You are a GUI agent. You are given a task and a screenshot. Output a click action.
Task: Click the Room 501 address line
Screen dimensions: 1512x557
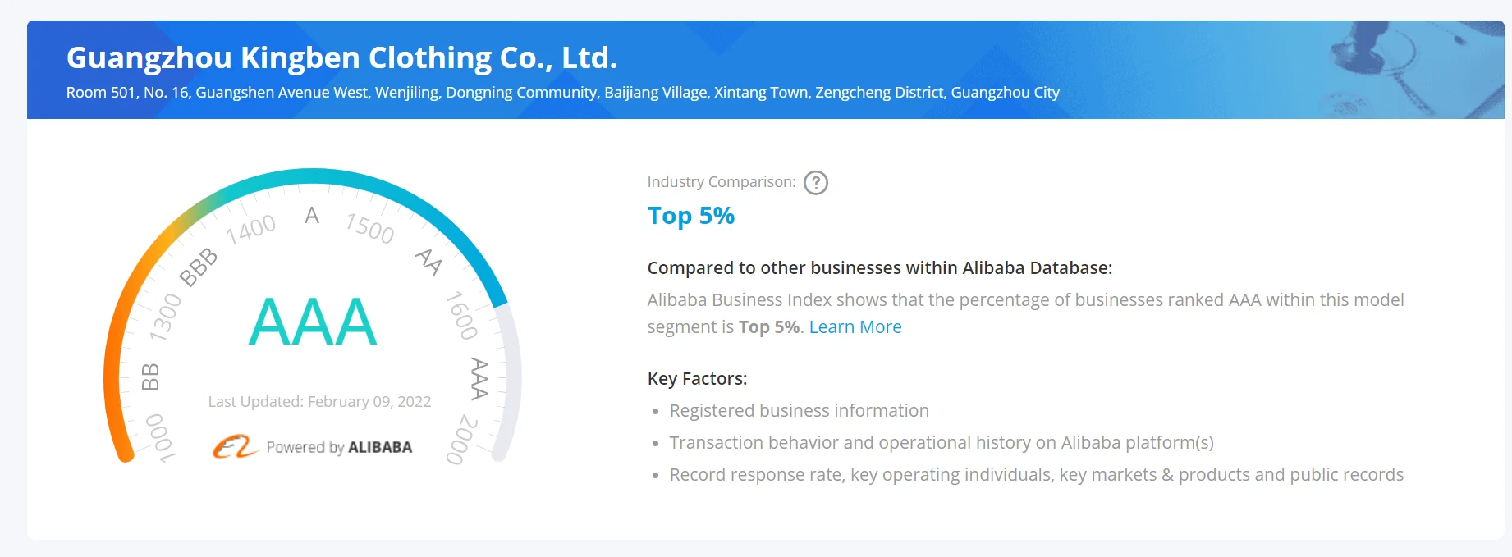[x=562, y=93]
